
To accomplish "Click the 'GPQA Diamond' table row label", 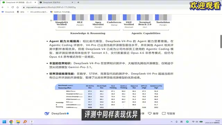I will 73,99.
